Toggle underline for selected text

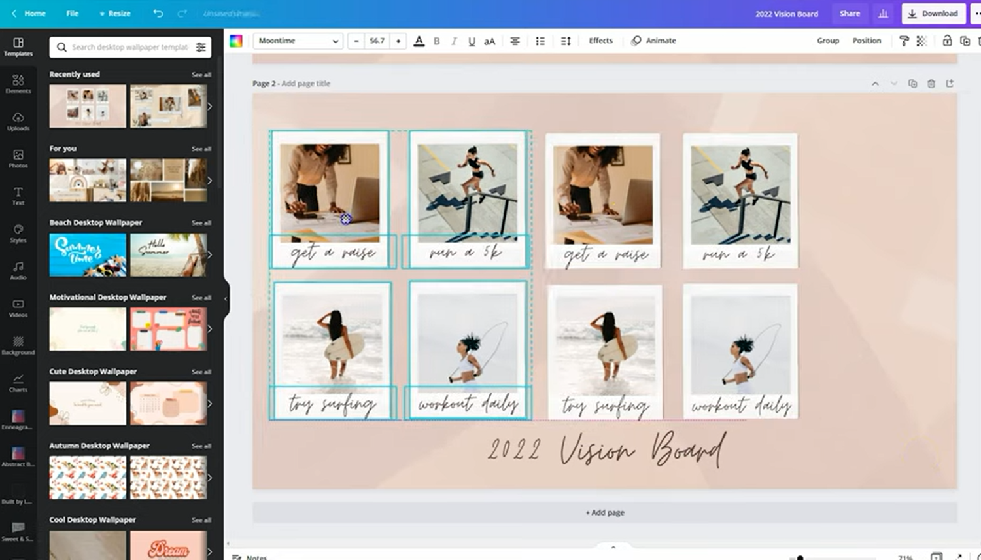click(x=472, y=41)
